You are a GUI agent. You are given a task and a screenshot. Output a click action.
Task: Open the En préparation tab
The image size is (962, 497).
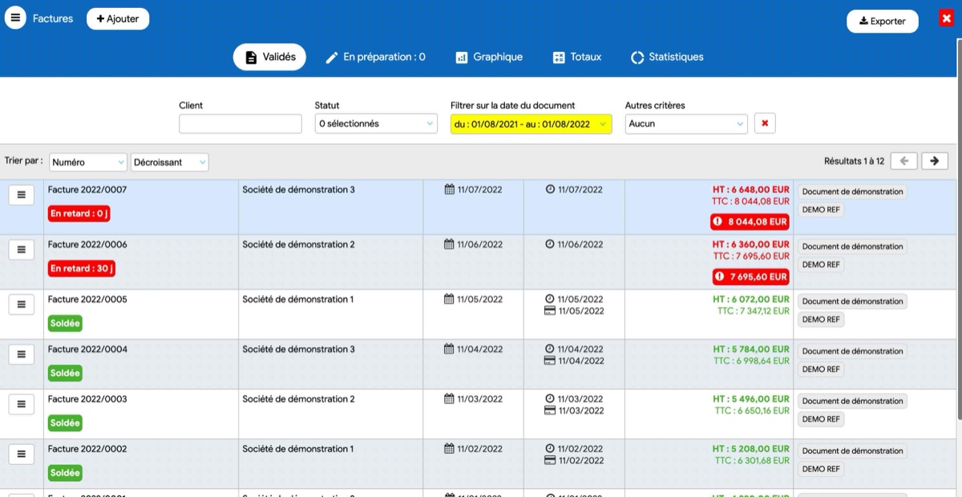[x=374, y=57]
